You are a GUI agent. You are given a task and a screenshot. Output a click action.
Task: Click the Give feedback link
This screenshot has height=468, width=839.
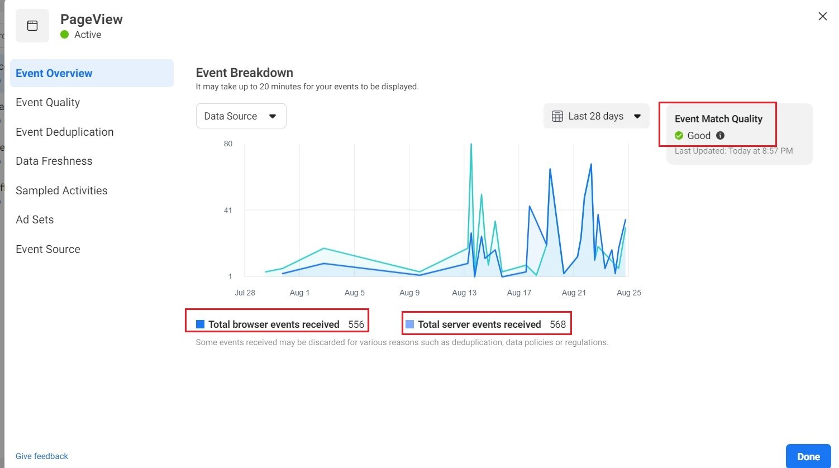[42, 456]
